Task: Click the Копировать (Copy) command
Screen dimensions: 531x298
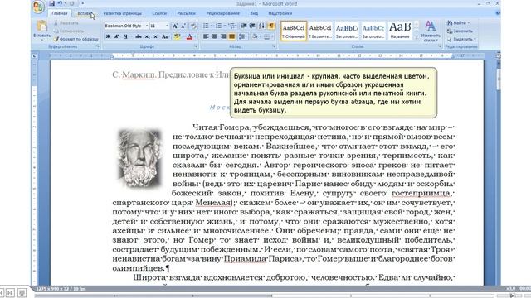Action: pyautogui.click(x=68, y=31)
